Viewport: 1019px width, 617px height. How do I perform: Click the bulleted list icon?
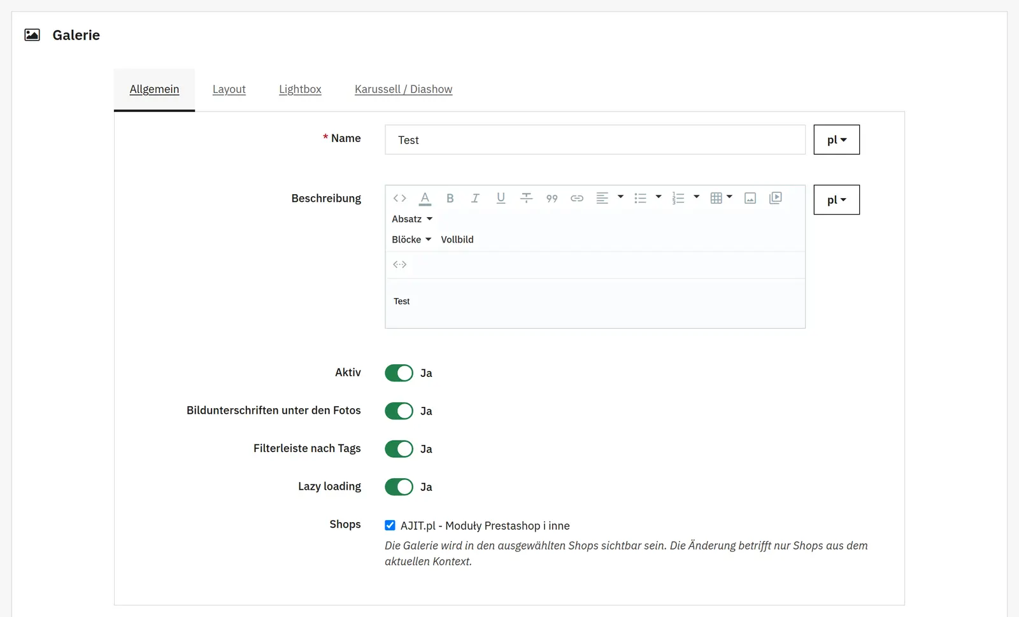point(640,198)
